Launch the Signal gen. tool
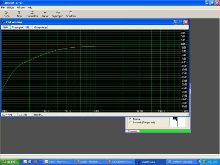The image size is (220, 165). click(x=58, y=14)
